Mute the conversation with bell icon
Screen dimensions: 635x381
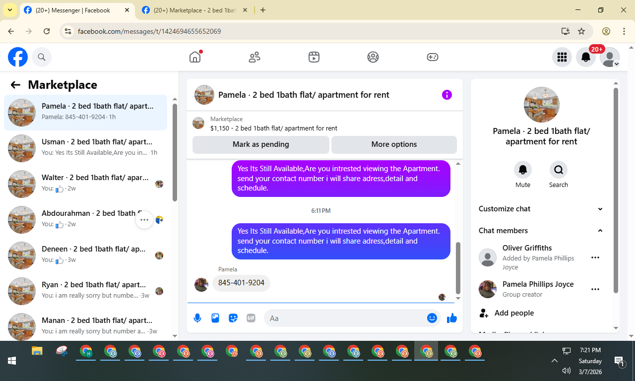[523, 170]
